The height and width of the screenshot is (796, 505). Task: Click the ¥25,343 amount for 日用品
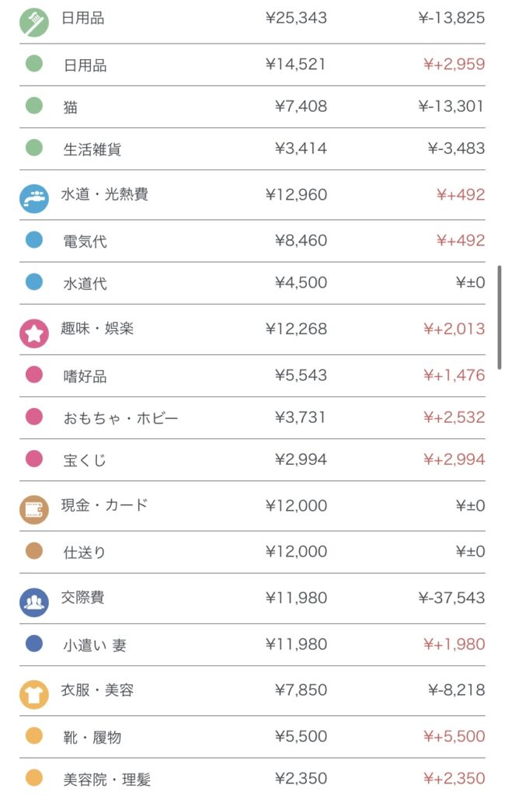(x=296, y=18)
